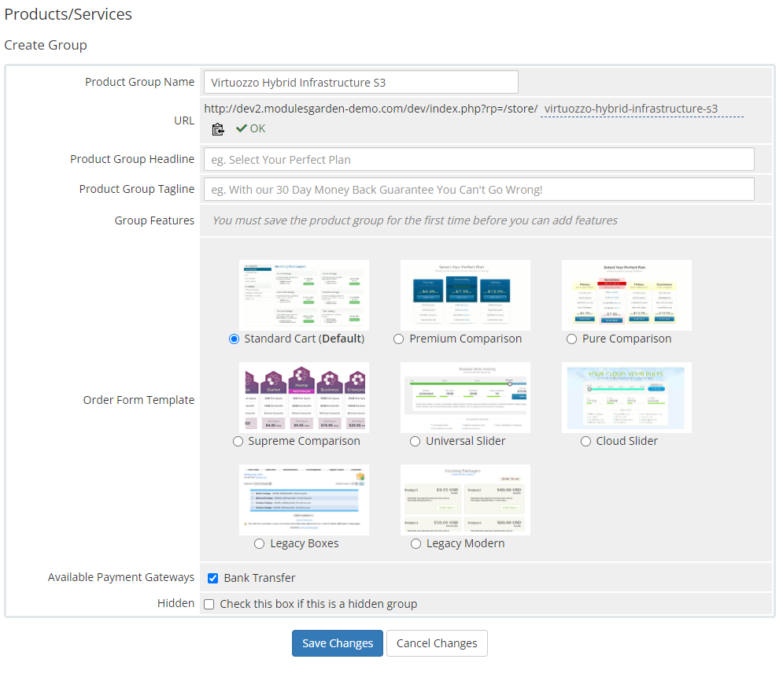The image size is (783, 674).
Task: Select the Standard Cart (Default) radio button
Action: point(234,339)
